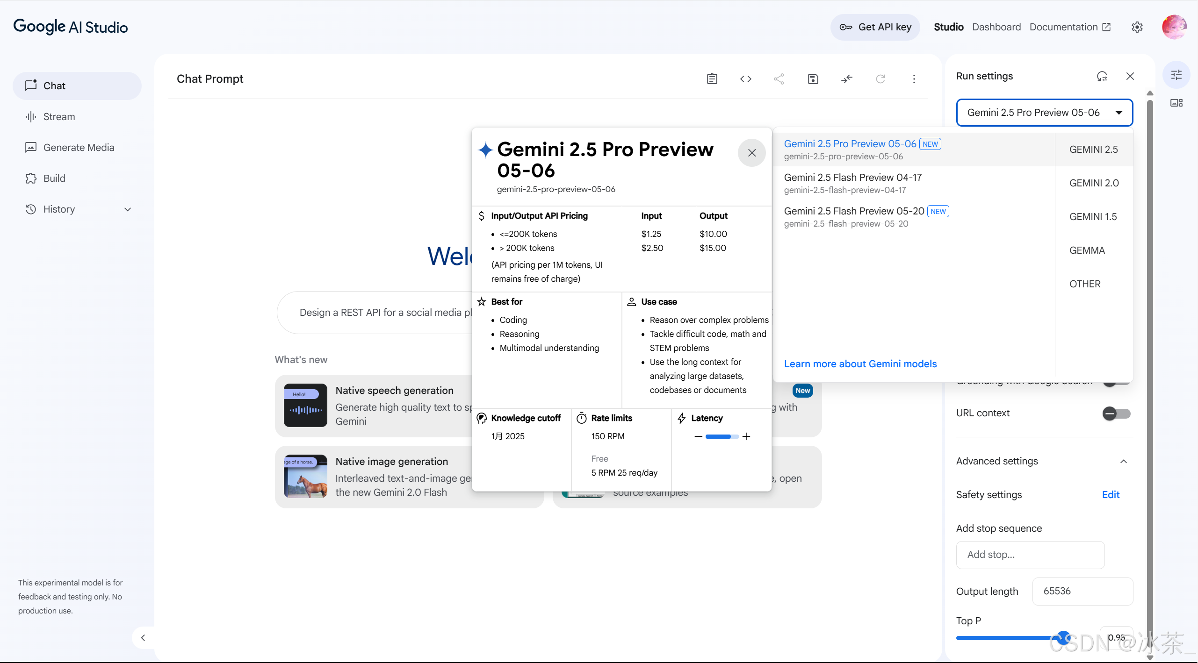The height and width of the screenshot is (663, 1198).
Task: Click Edit next to Safety settings
Action: 1111,495
